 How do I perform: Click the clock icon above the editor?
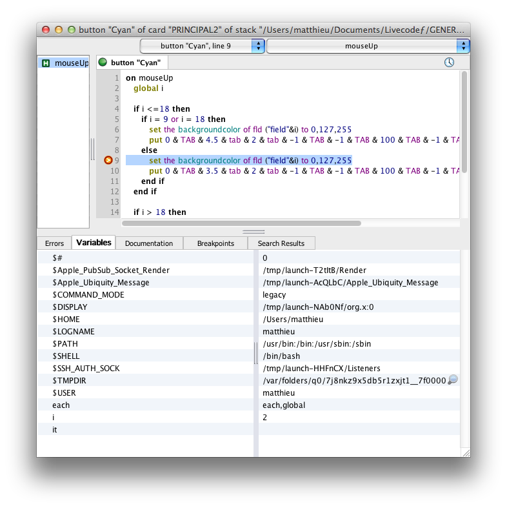point(449,63)
